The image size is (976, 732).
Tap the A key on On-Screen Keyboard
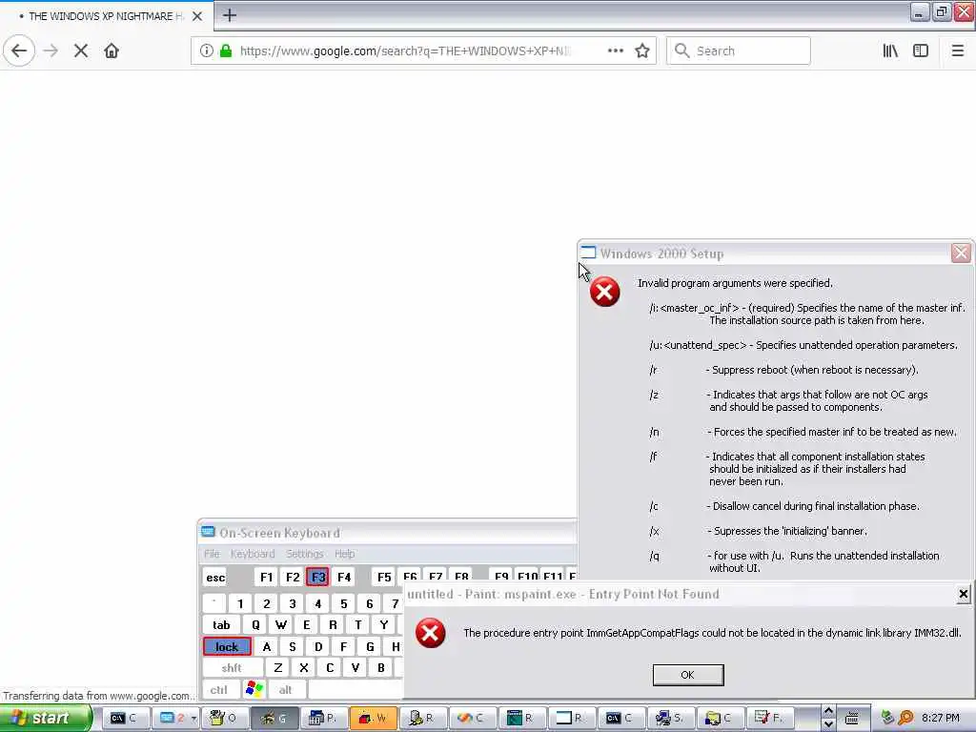click(x=267, y=647)
